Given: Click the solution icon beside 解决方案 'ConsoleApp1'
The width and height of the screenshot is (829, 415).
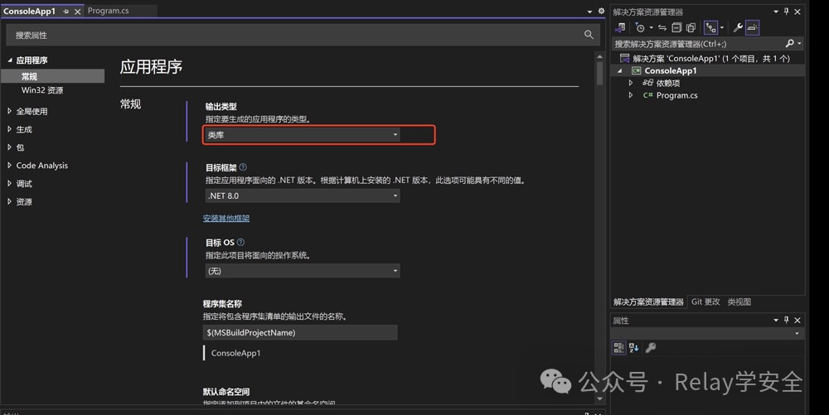Looking at the screenshot, I should [624, 58].
